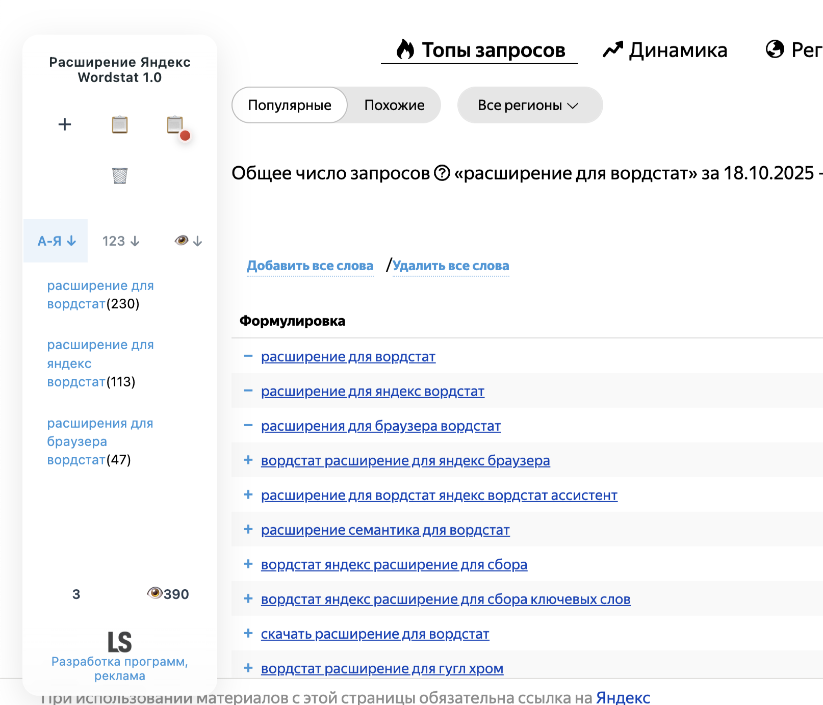Click the LS developer logo
This screenshot has width=823, height=705.
121,640
